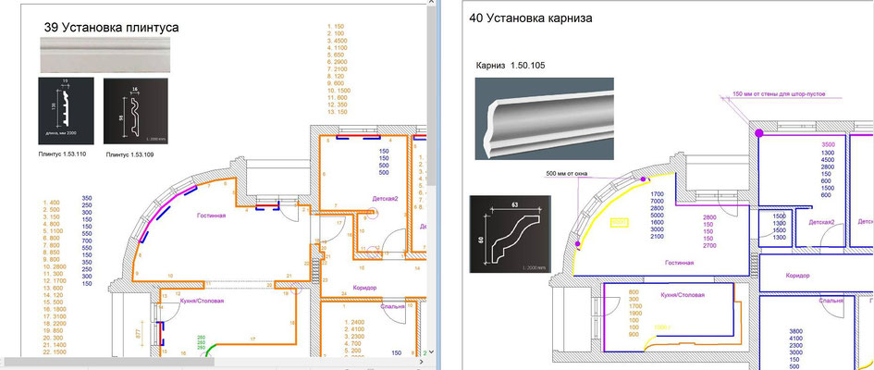Click the scroll-right arrow of left pane
The image size is (874, 370).
click(422, 363)
